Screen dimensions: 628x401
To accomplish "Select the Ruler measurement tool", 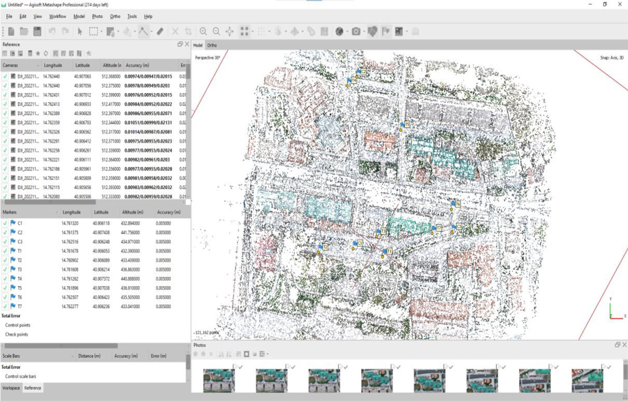I will (160, 32).
